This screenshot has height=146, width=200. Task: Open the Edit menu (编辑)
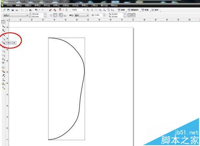pyautogui.click(x=19, y=6)
